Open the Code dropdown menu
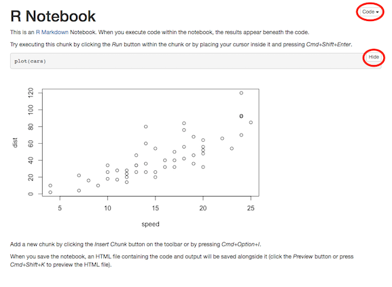The width and height of the screenshot is (392, 287). pos(370,12)
